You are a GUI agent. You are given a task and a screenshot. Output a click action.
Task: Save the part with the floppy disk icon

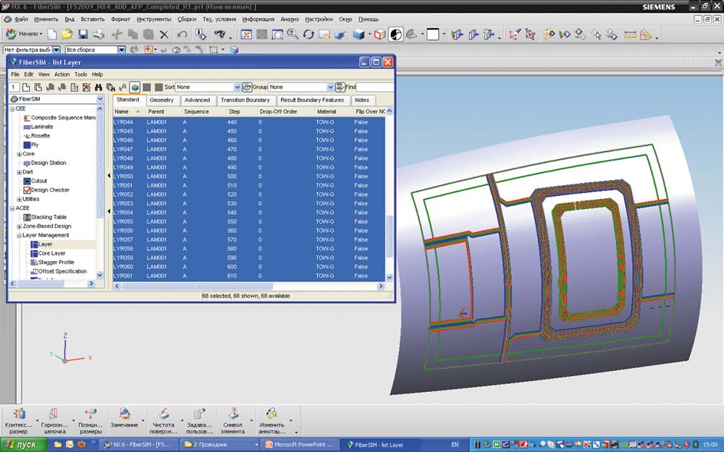[83, 34]
